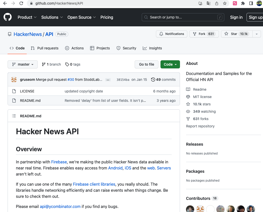Open the browser extensions puzzle icon
The image size is (263, 212).
coord(243,3)
